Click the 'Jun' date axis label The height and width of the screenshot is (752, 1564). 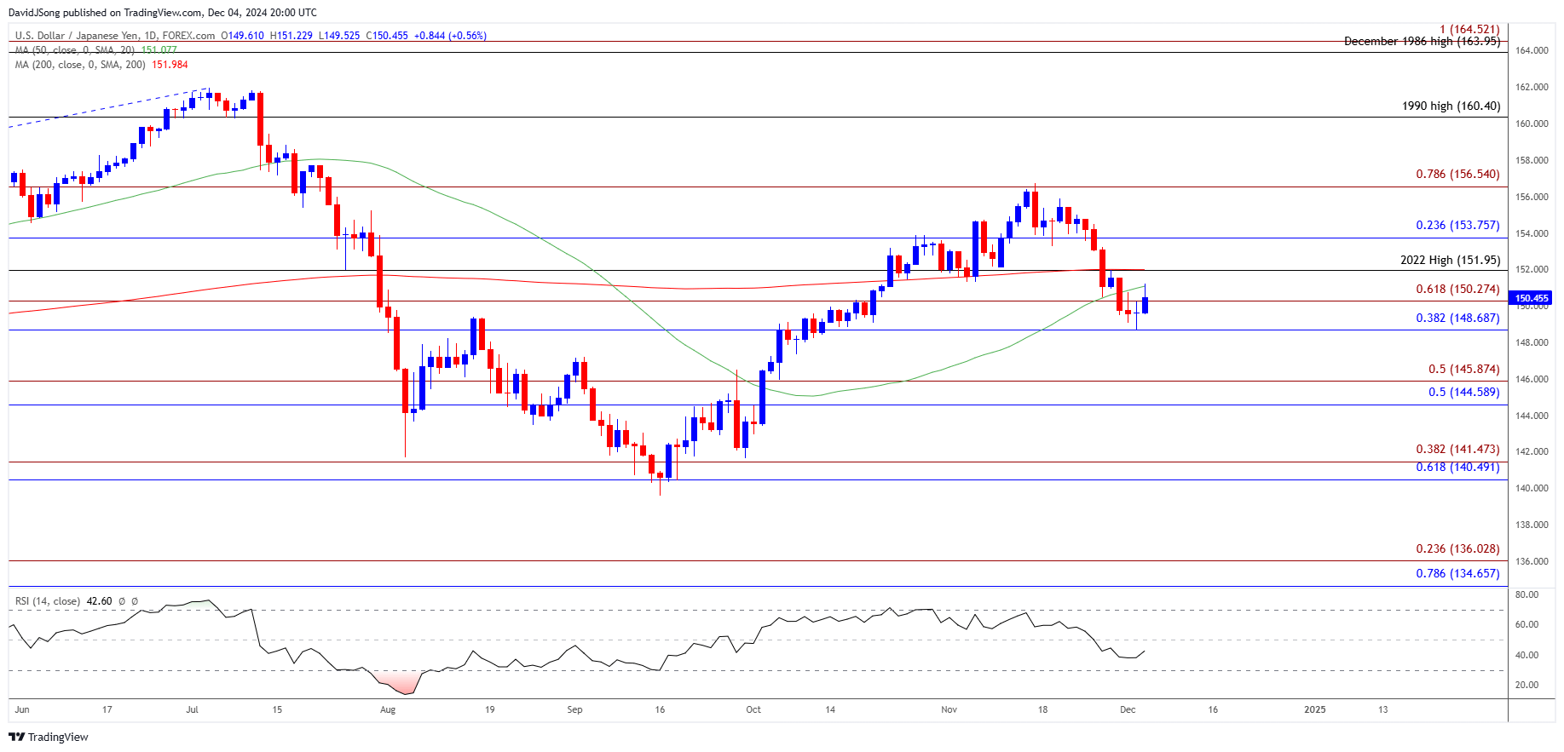pyautogui.click(x=22, y=709)
